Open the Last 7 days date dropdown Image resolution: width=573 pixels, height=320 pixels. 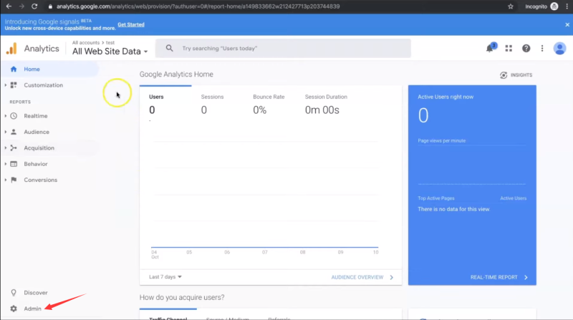click(x=165, y=277)
